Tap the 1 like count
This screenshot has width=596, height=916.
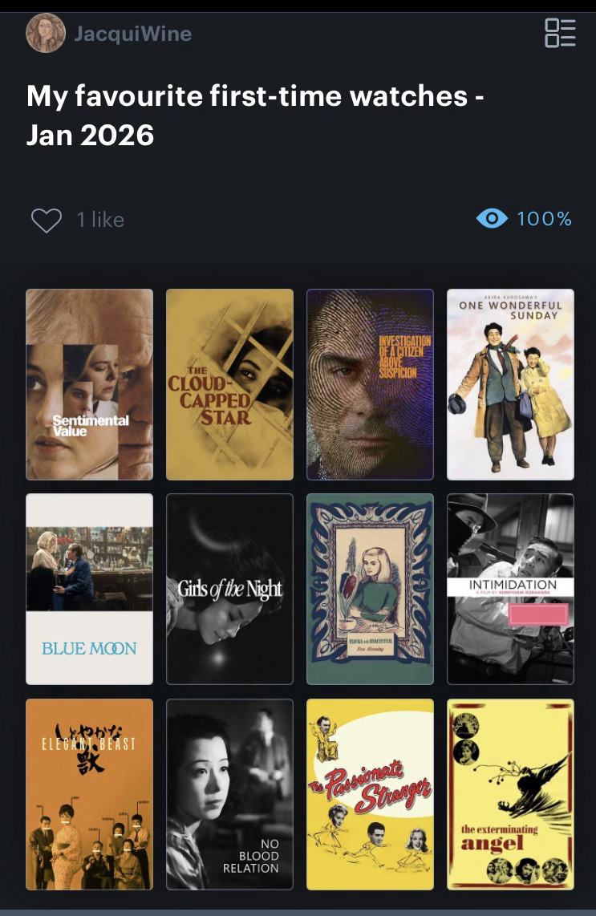[100, 220]
